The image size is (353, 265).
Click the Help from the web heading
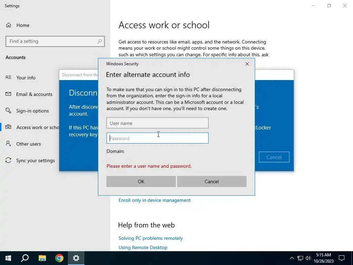point(146,225)
